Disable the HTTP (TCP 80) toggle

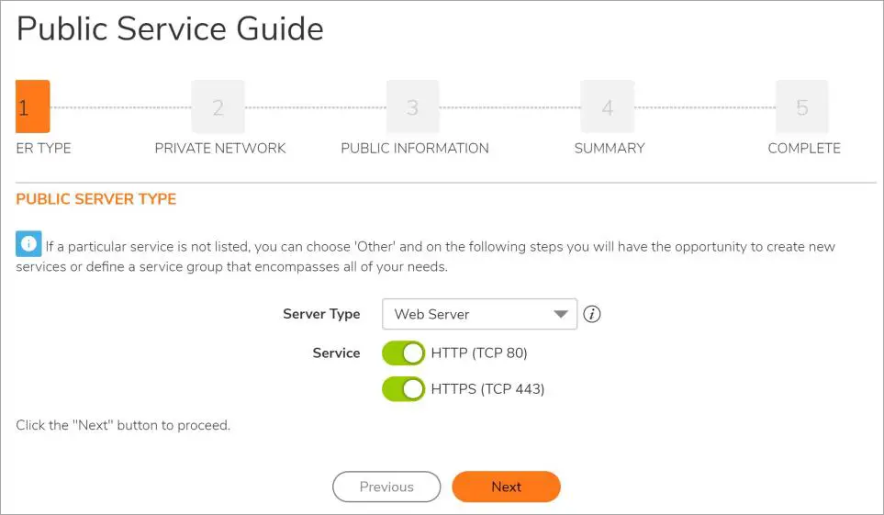pyautogui.click(x=403, y=353)
